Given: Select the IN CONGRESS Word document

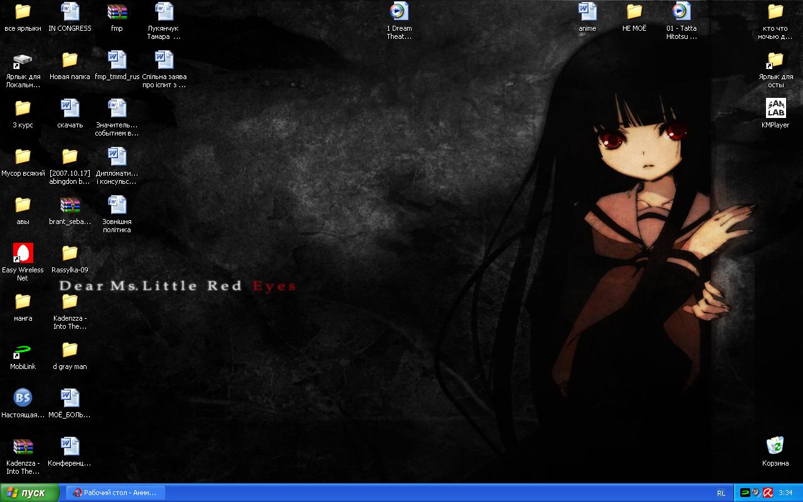Looking at the screenshot, I should pos(70,11).
